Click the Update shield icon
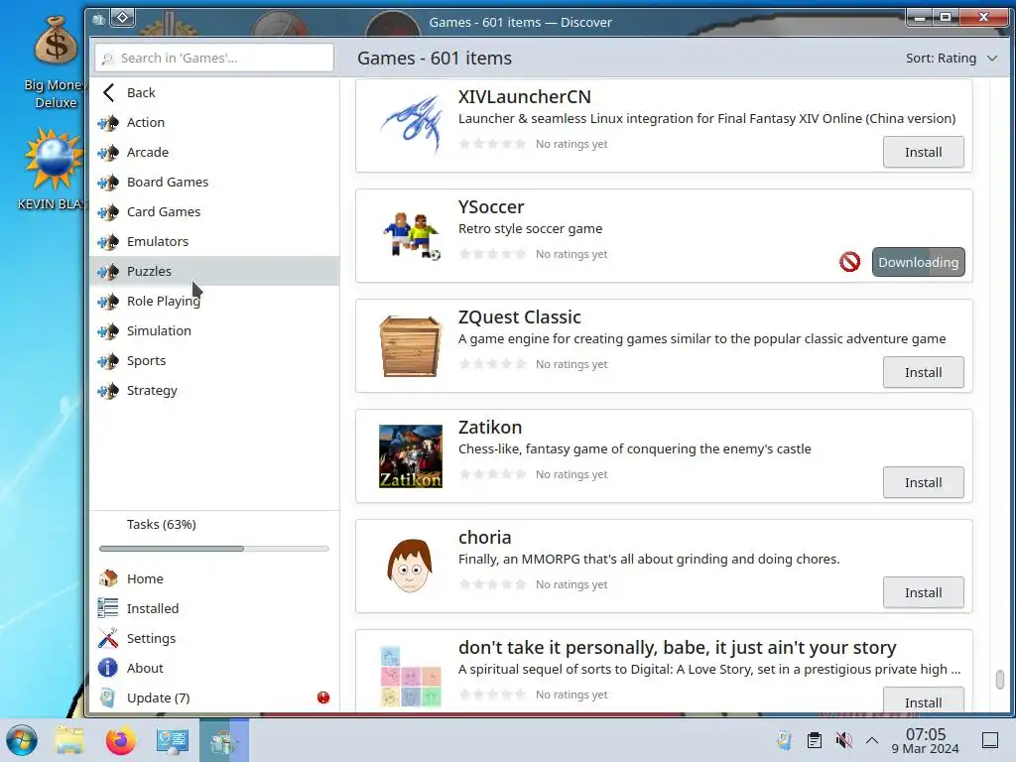Image resolution: width=1016 pixels, height=762 pixels. (x=108, y=698)
